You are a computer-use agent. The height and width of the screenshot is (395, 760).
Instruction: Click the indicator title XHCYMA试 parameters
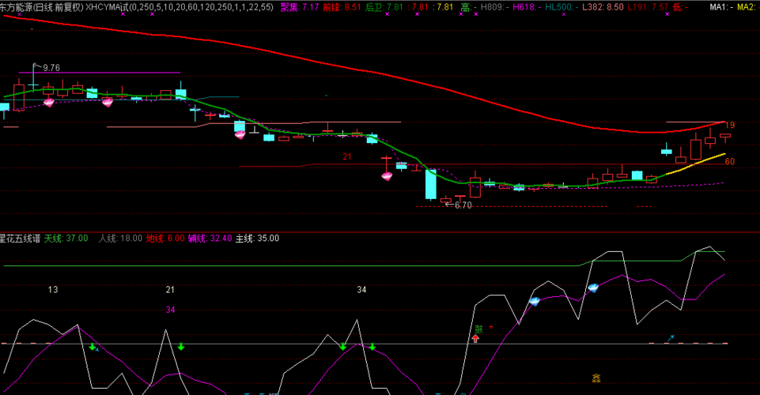coord(180,7)
